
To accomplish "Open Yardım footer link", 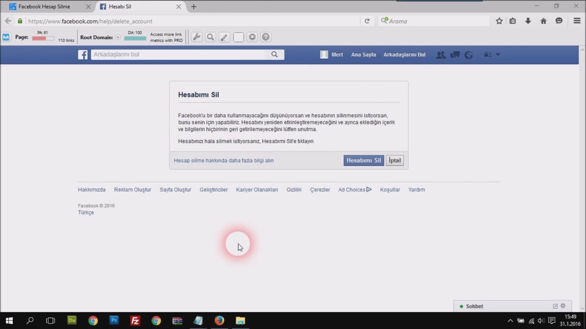I will [417, 190].
